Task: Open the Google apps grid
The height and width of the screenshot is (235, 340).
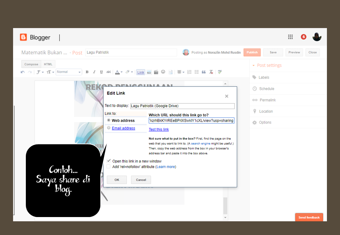Action: pyautogui.click(x=290, y=37)
